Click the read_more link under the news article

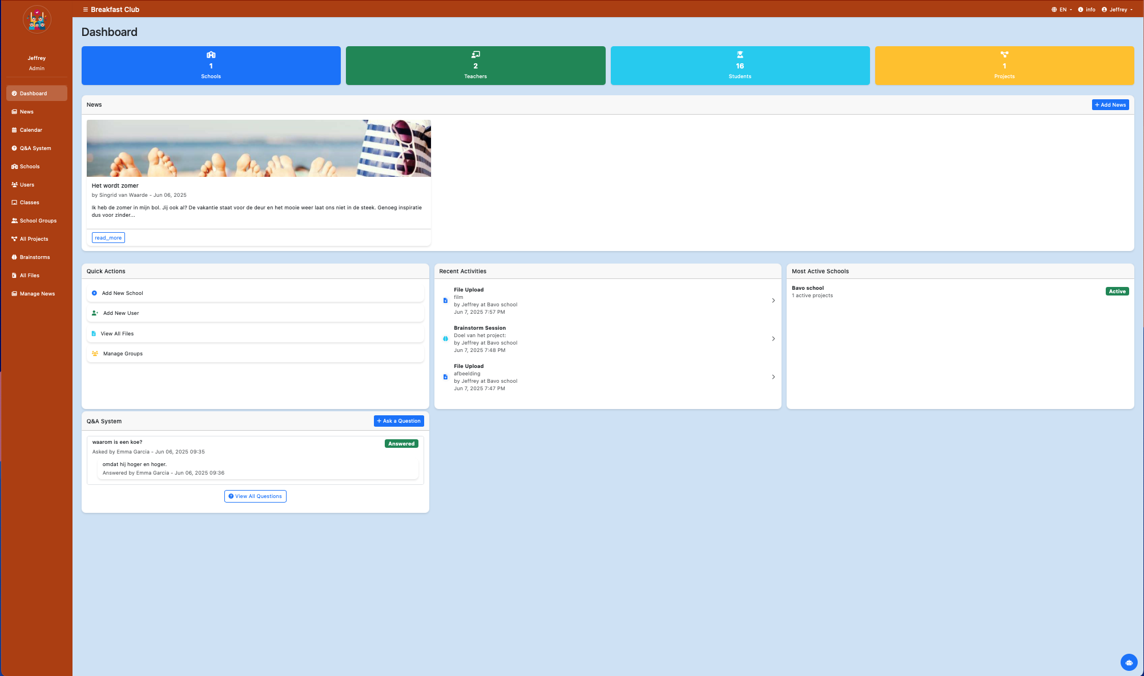pyautogui.click(x=108, y=238)
